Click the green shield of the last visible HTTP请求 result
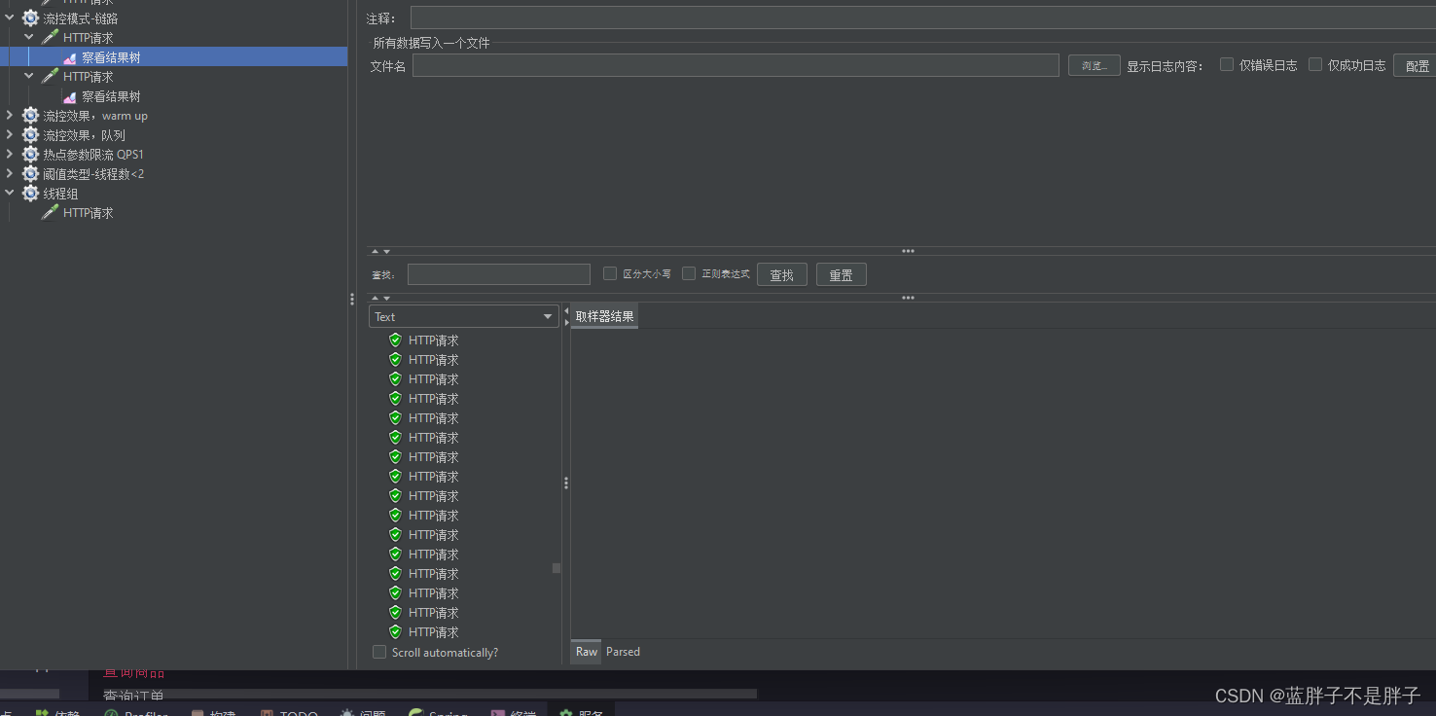This screenshot has width=1436, height=716. 395,631
